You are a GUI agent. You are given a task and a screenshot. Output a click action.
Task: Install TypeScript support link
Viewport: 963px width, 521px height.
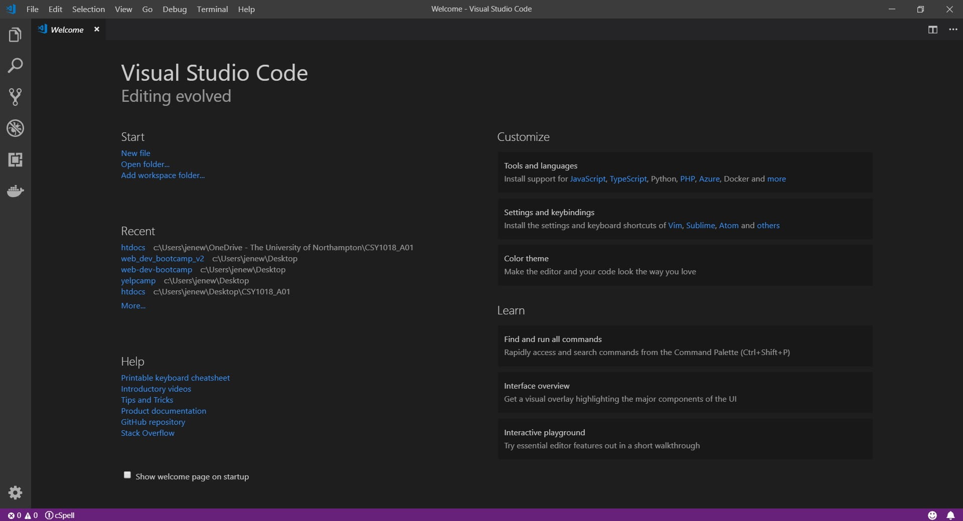[628, 179]
